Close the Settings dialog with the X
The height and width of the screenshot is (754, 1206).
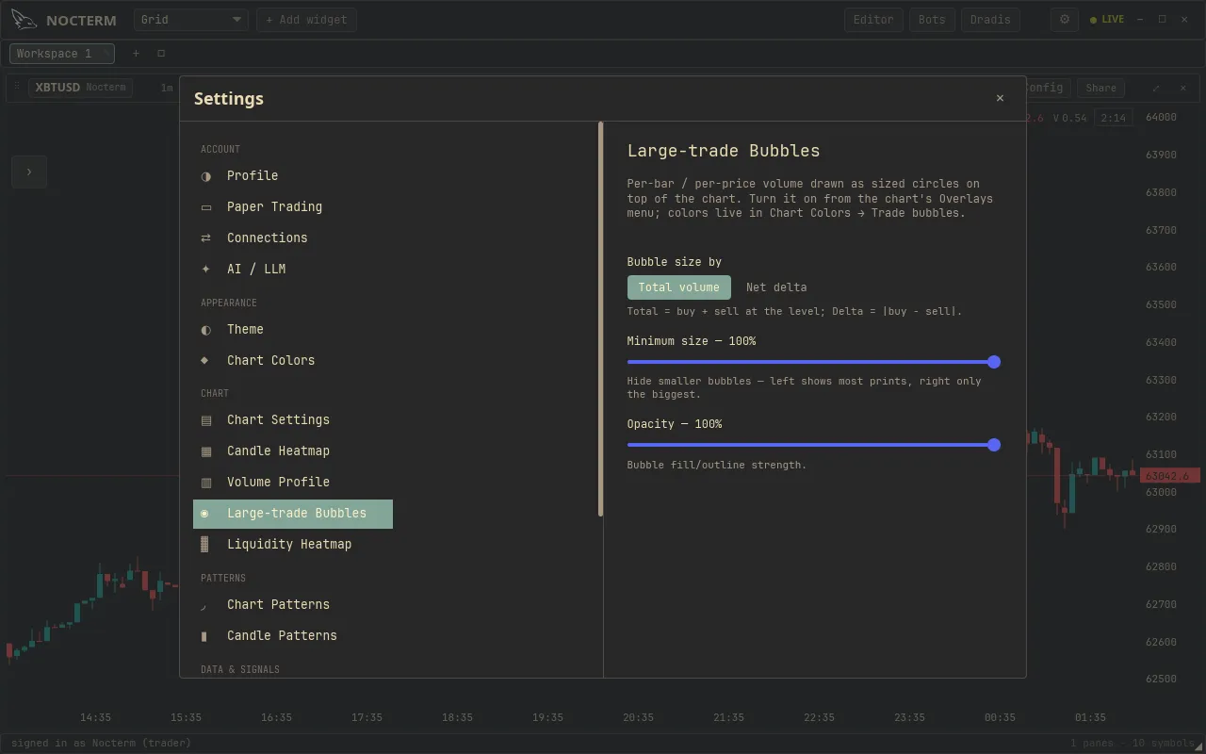point(1000,98)
